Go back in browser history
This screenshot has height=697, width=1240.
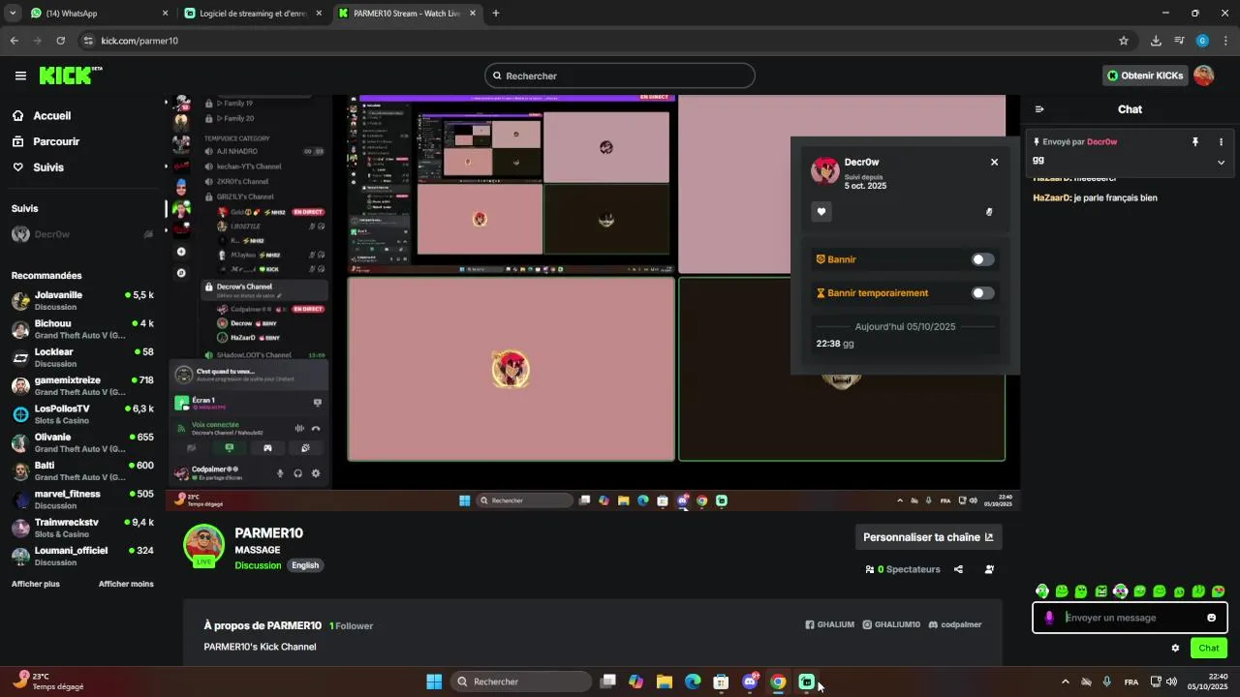(14, 41)
